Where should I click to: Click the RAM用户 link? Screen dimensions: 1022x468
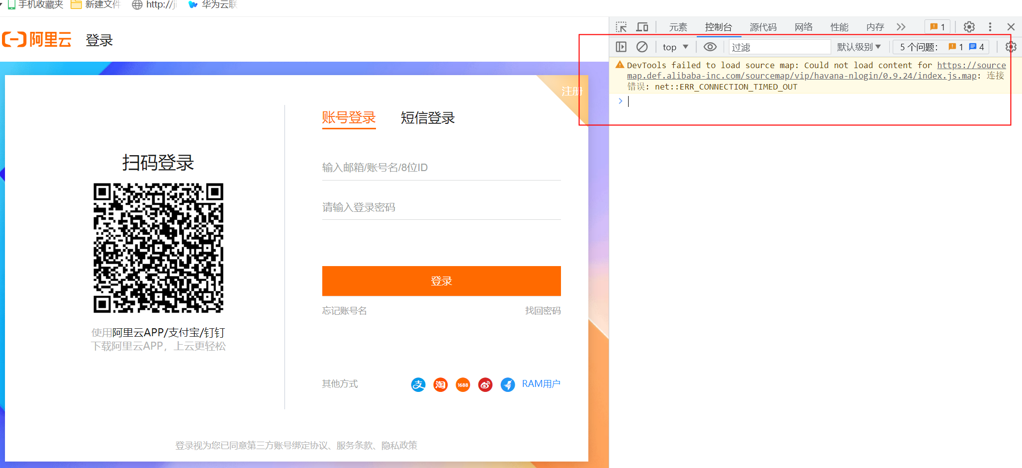pos(541,384)
